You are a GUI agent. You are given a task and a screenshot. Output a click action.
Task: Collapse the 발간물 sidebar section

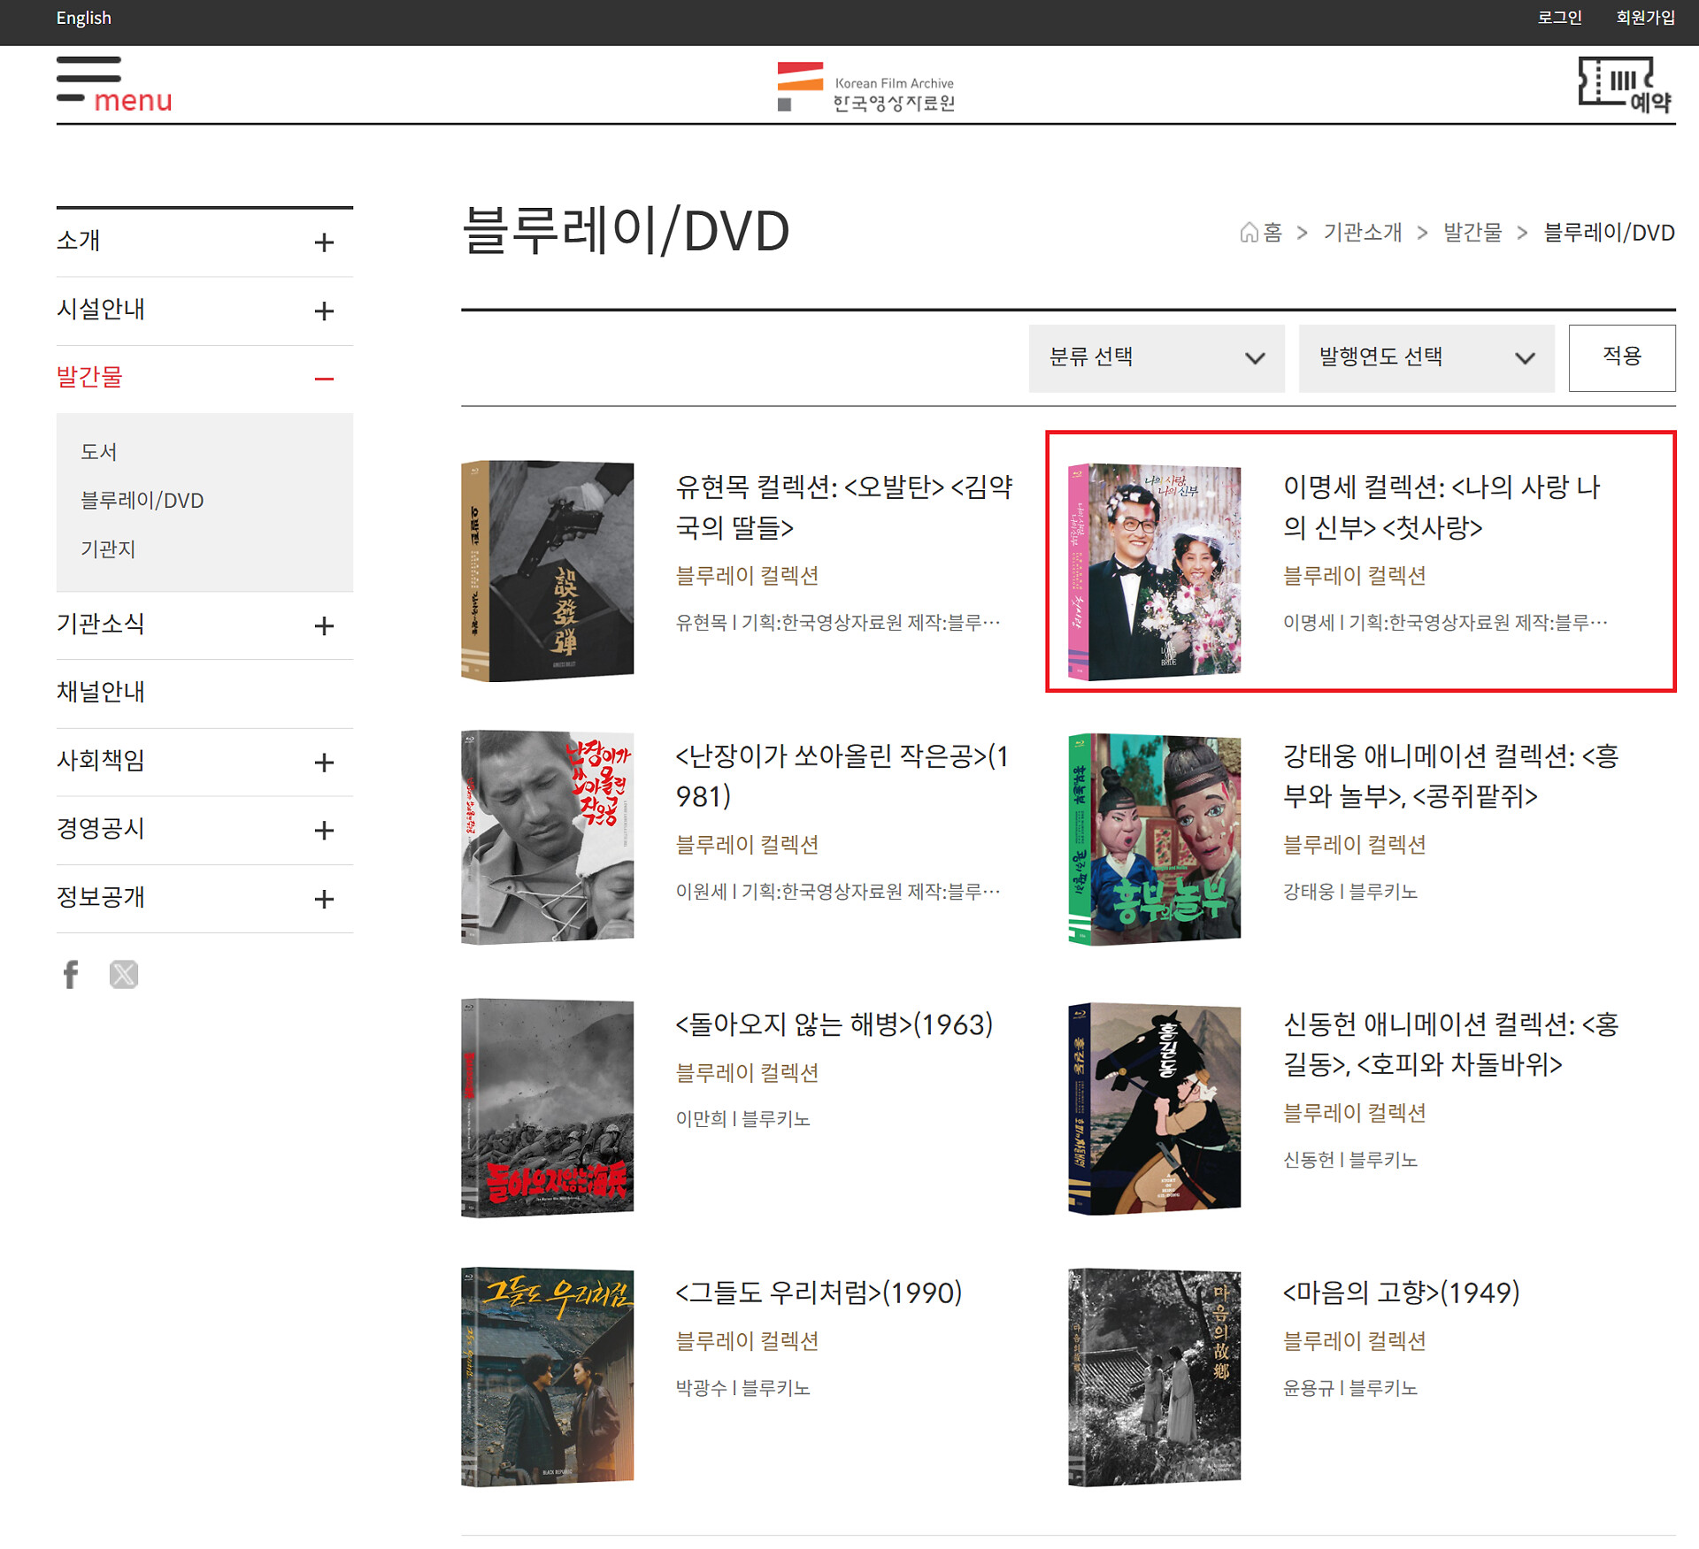tap(324, 379)
